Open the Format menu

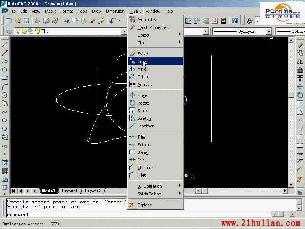tap(67, 11)
